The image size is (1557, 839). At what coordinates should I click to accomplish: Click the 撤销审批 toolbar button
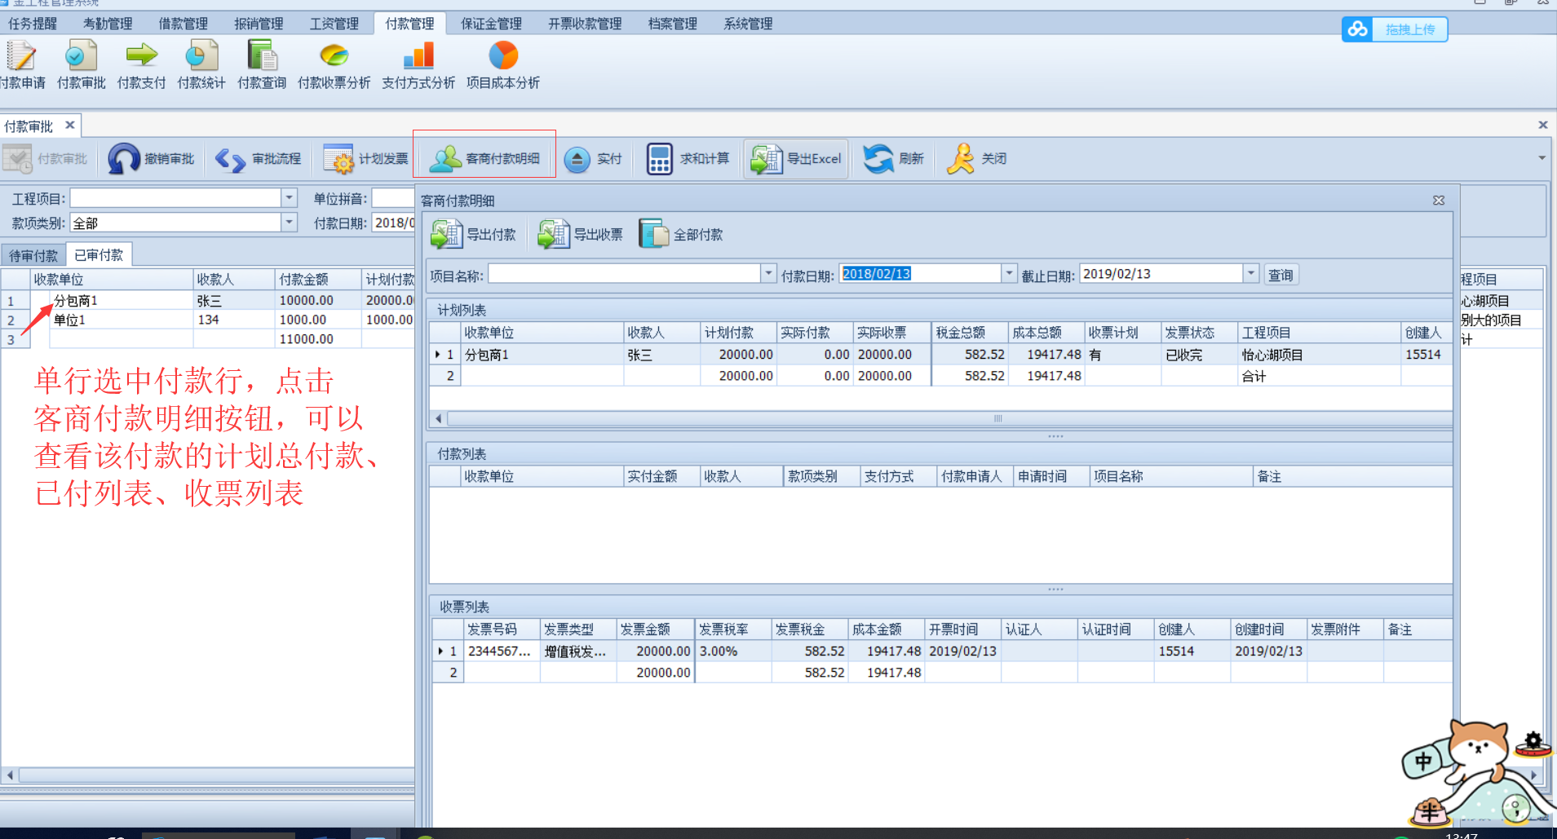pos(153,159)
